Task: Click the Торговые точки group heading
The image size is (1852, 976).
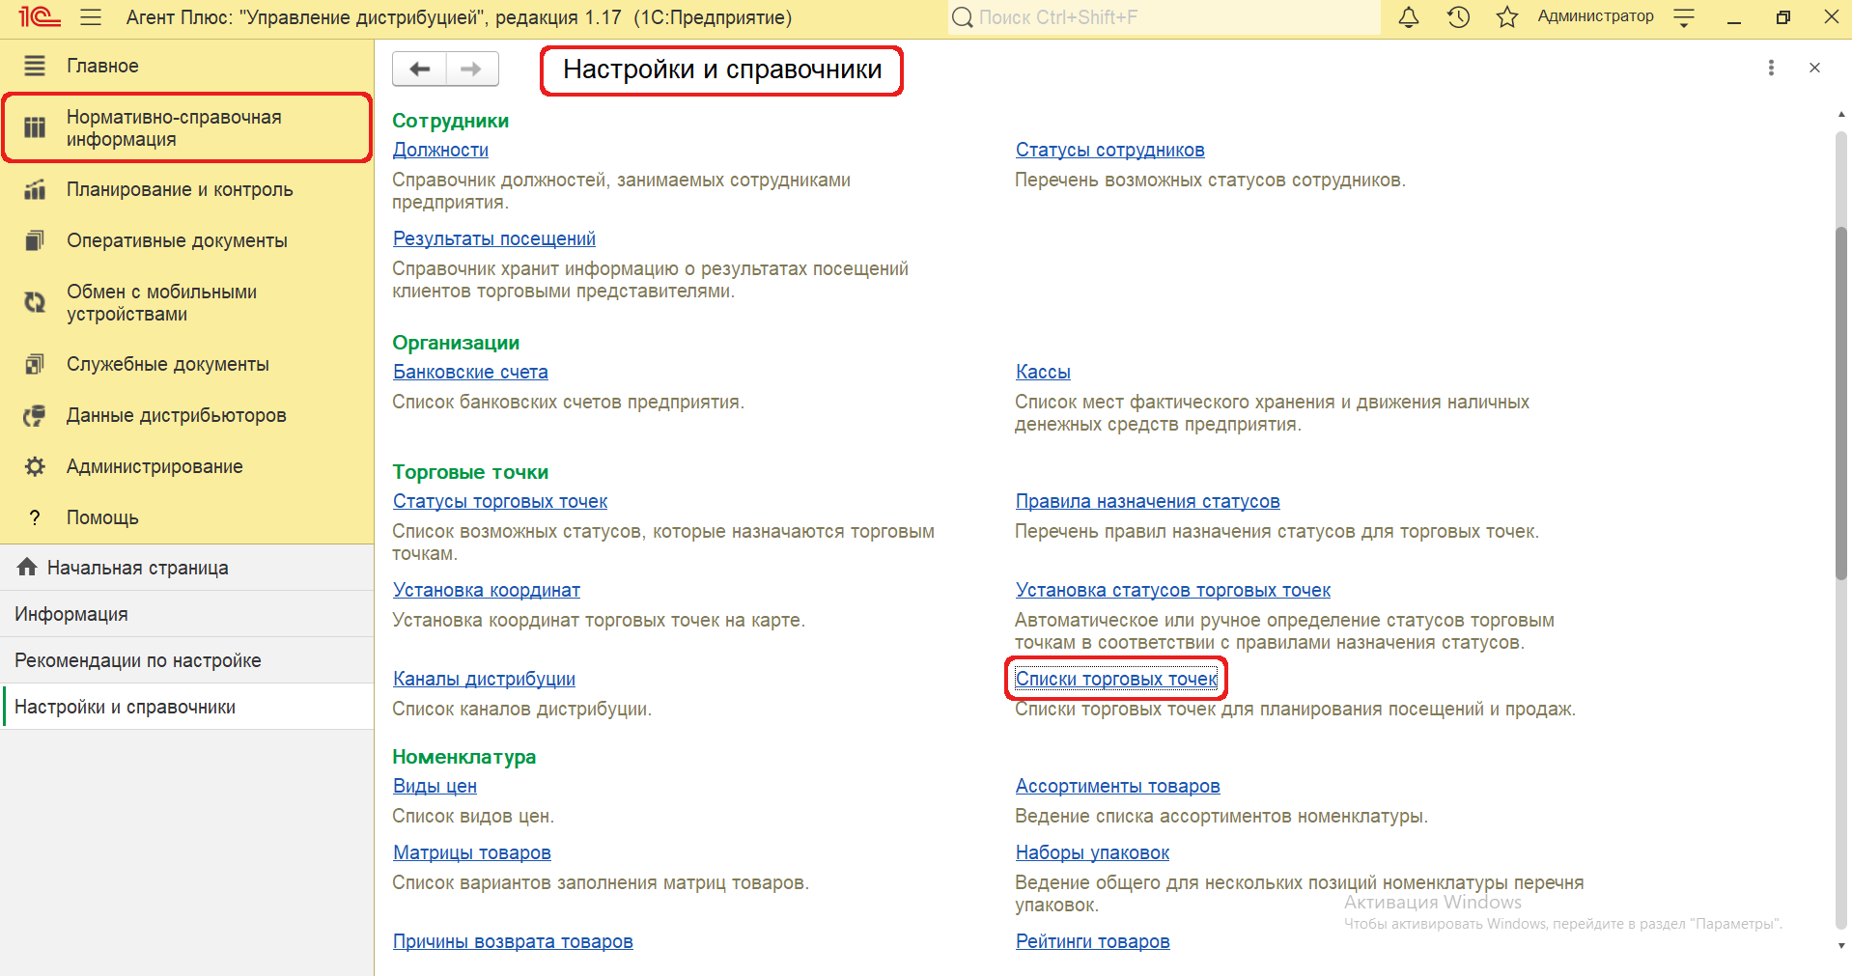Action: click(x=470, y=472)
